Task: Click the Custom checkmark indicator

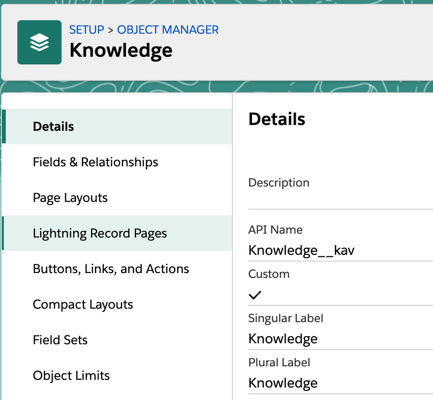Action: [255, 295]
